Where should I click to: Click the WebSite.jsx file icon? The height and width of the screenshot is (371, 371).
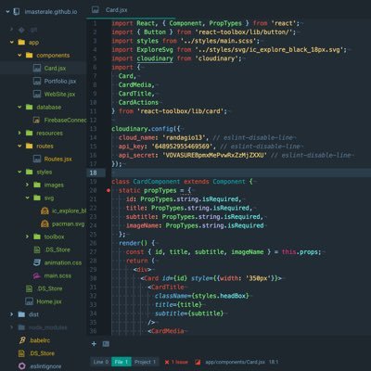pos(37,94)
